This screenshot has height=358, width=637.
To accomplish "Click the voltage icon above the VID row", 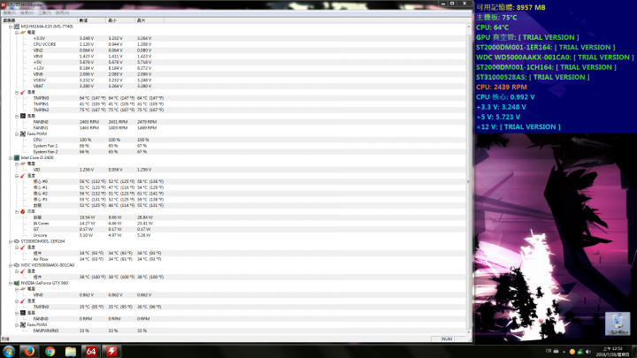I will click(x=23, y=164).
